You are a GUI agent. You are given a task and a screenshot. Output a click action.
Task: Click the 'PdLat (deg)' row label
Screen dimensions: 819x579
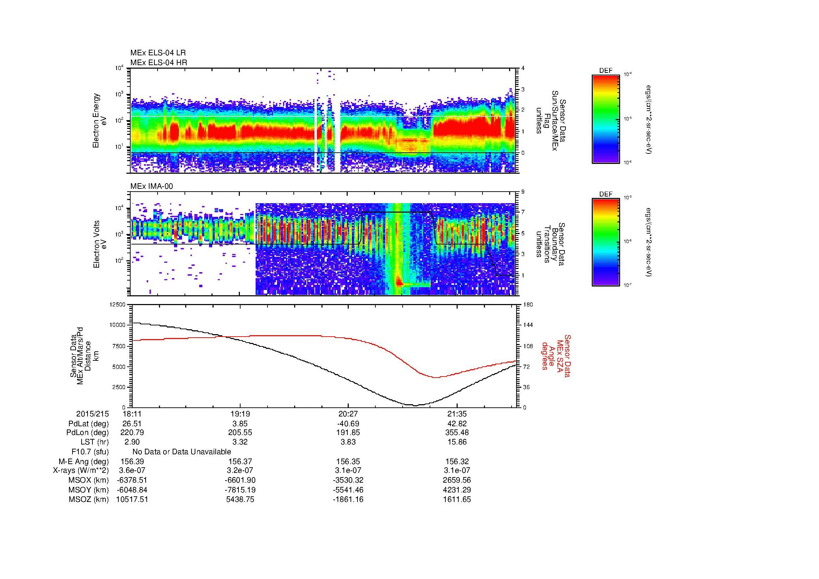click(x=89, y=424)
